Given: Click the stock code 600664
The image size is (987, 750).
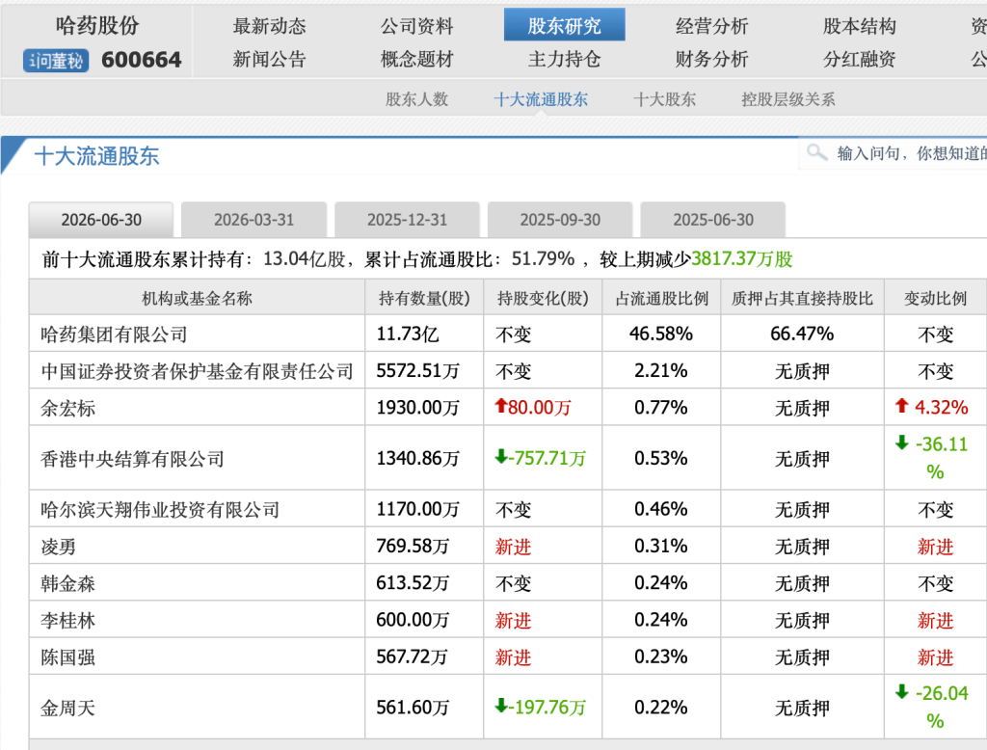Looking at the screenshot, I should coord(141,60).
